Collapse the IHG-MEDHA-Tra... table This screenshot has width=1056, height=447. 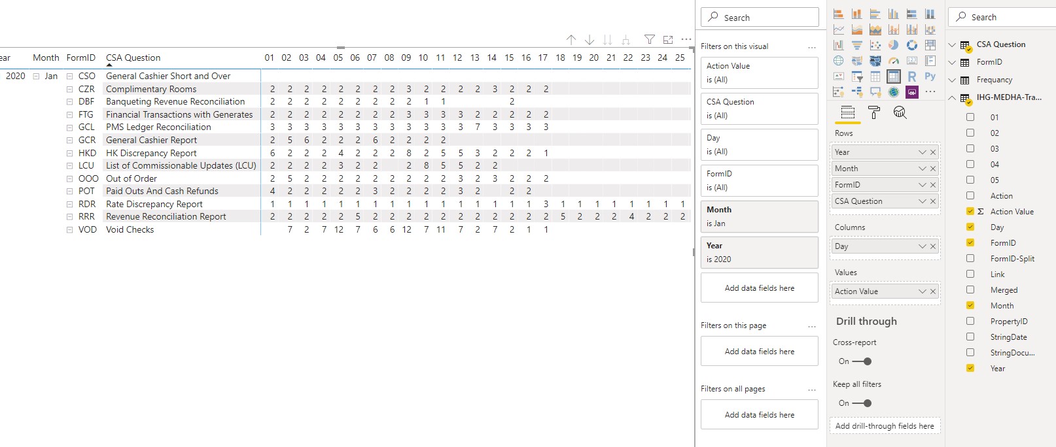coord(953,97)
